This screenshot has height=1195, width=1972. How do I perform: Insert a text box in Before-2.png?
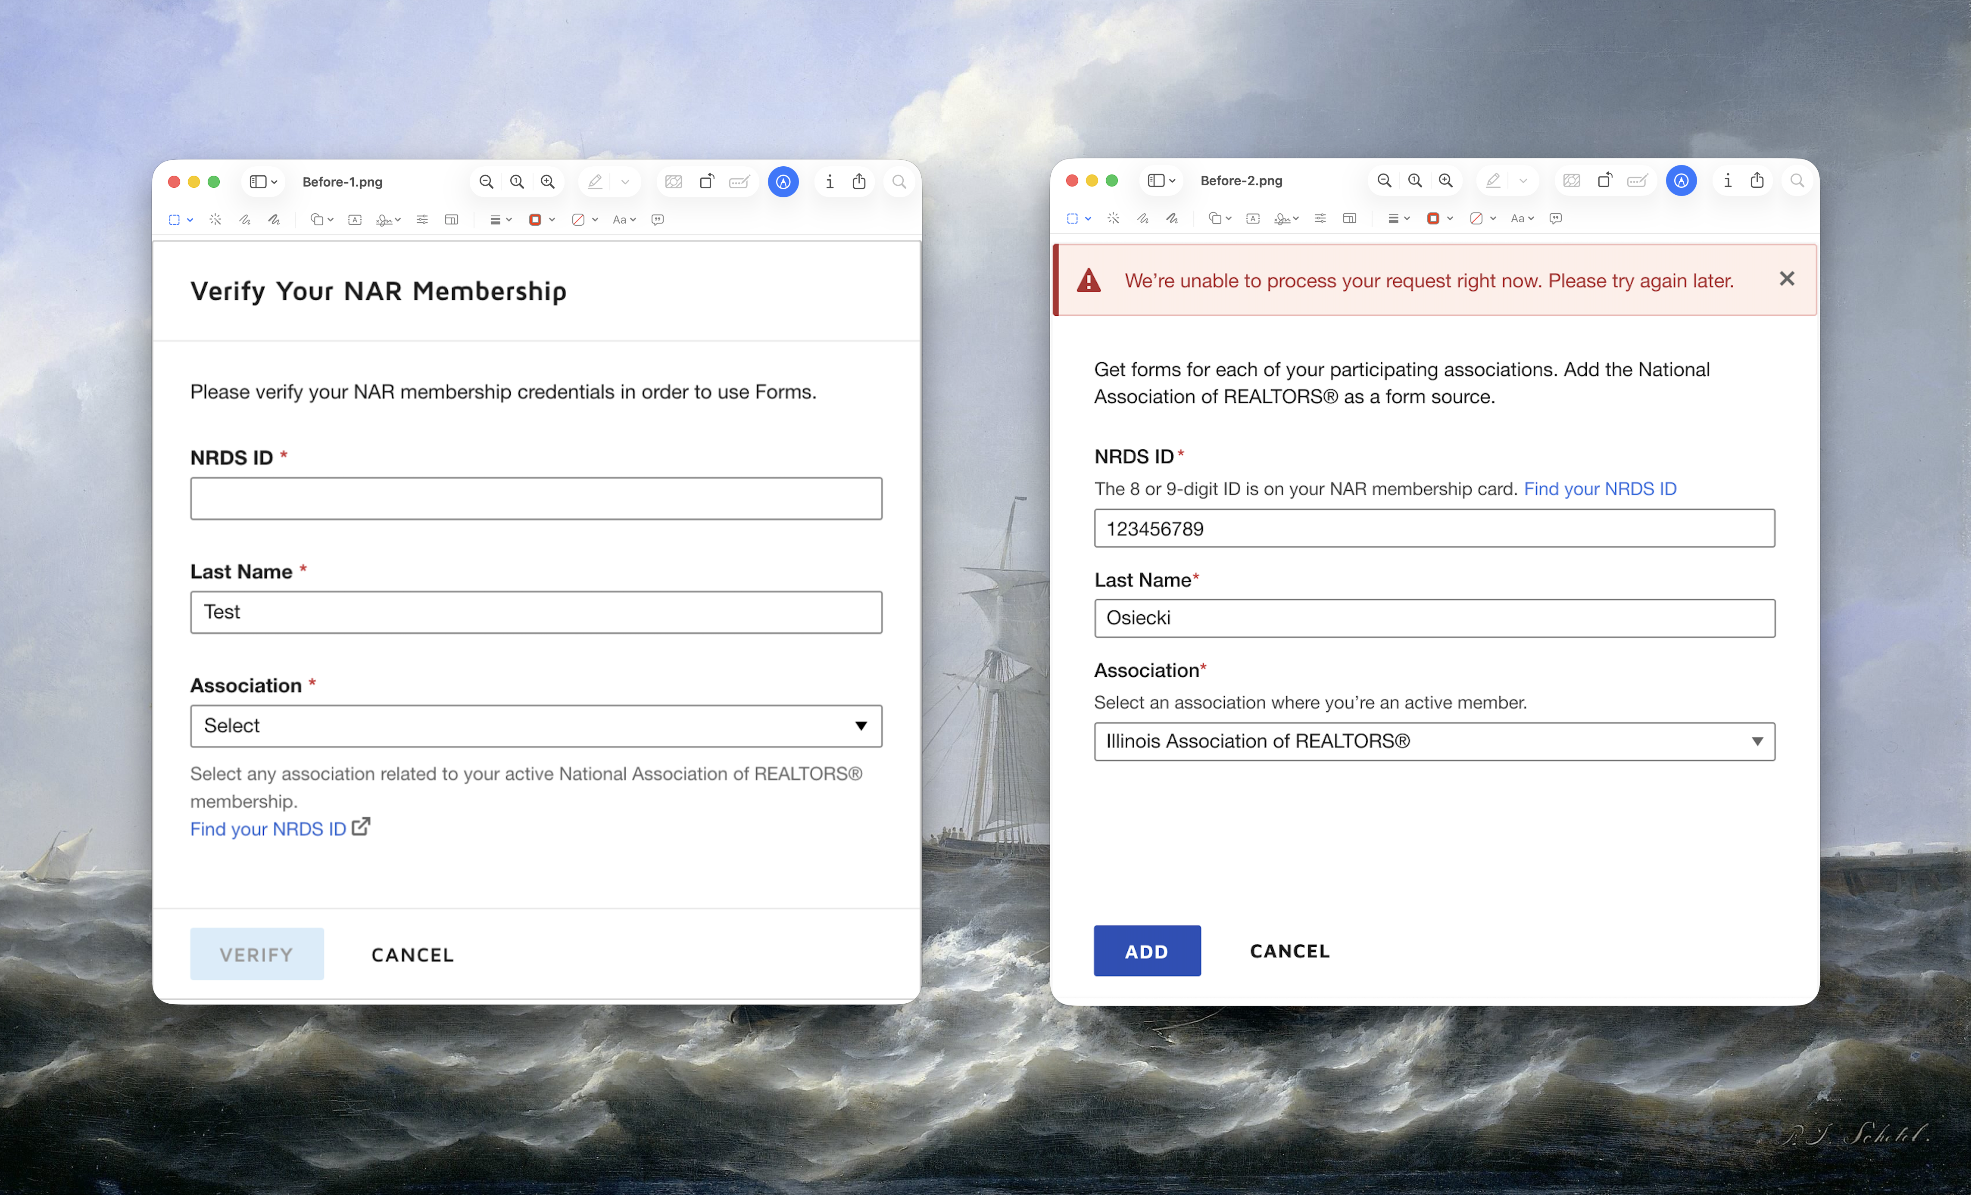1253,218
